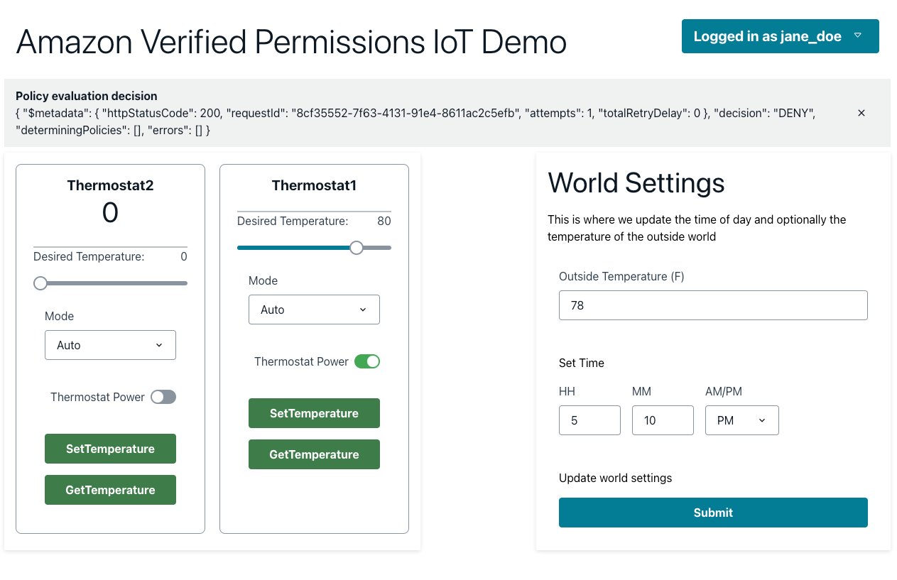Screen dimensions: 897x580
Task: Click GetTemperature for Thermostat1
Action: [314, 454]
